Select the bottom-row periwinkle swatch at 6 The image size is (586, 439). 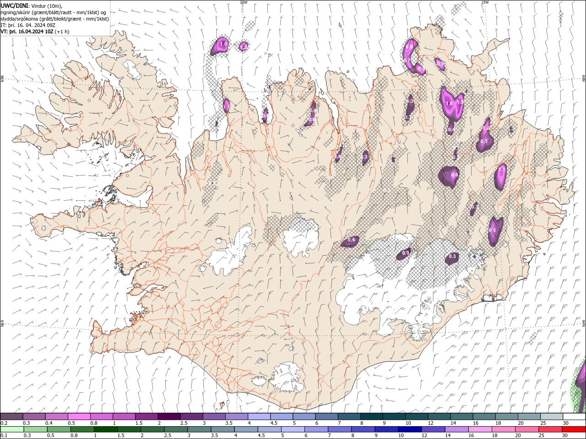316,429
